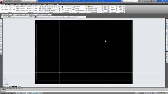Click the Leader tool
This screenshot has width=168, height=94.
pos(67,9)
